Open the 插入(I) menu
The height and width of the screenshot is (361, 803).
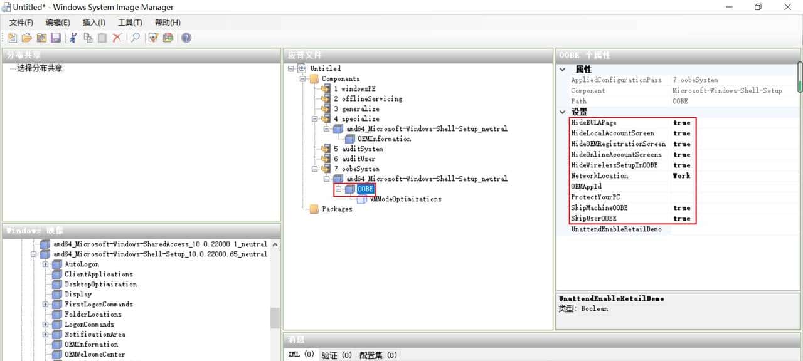tap(94, 23)
